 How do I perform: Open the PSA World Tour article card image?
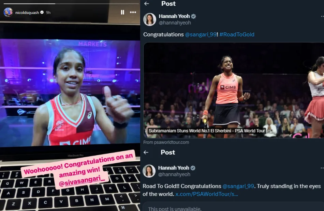(234, 90)
